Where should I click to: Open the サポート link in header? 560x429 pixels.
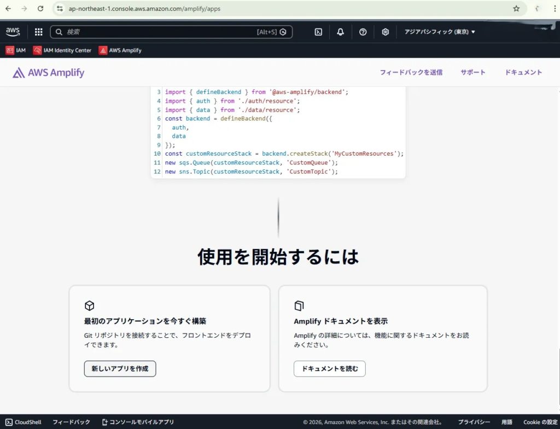pyautogui.click(x=472, y=73)
